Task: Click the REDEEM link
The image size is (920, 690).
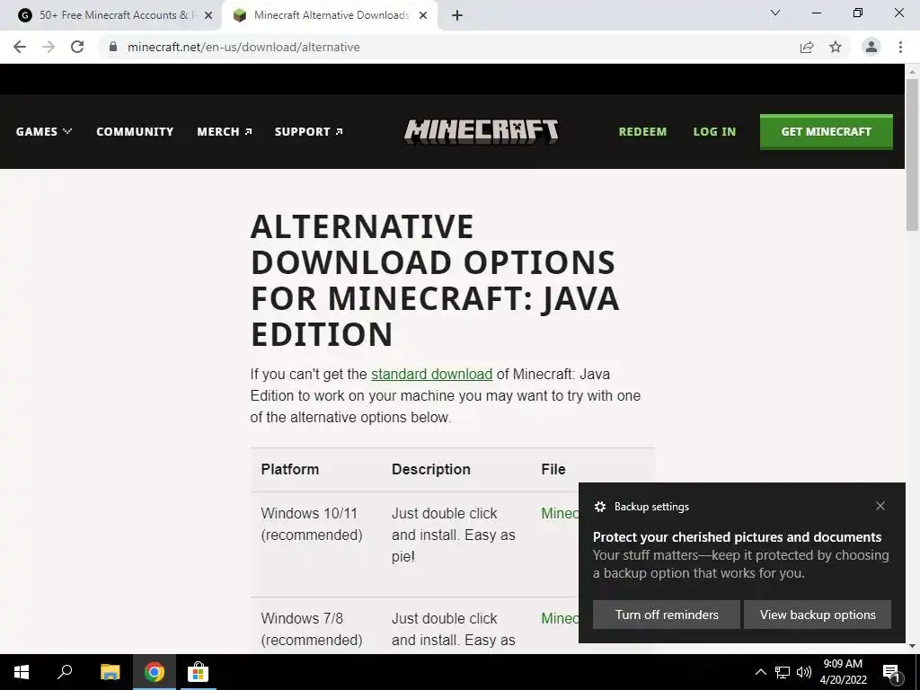Action: pyautogui.click(x=642, y=131)
